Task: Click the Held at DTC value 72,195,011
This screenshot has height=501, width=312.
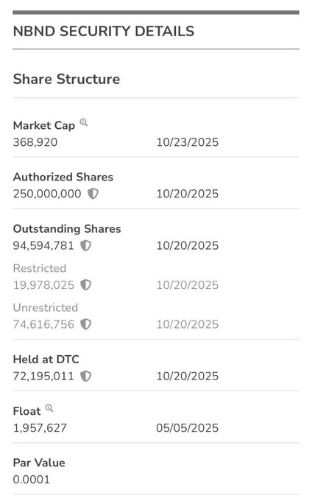Action: pos(43,376)
